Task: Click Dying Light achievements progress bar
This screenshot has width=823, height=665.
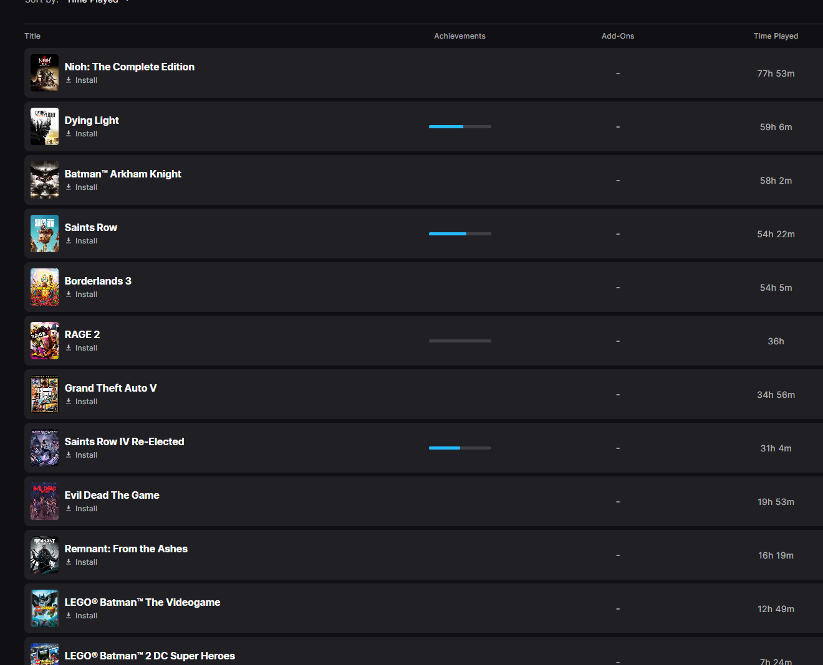Action: [460, 126]
